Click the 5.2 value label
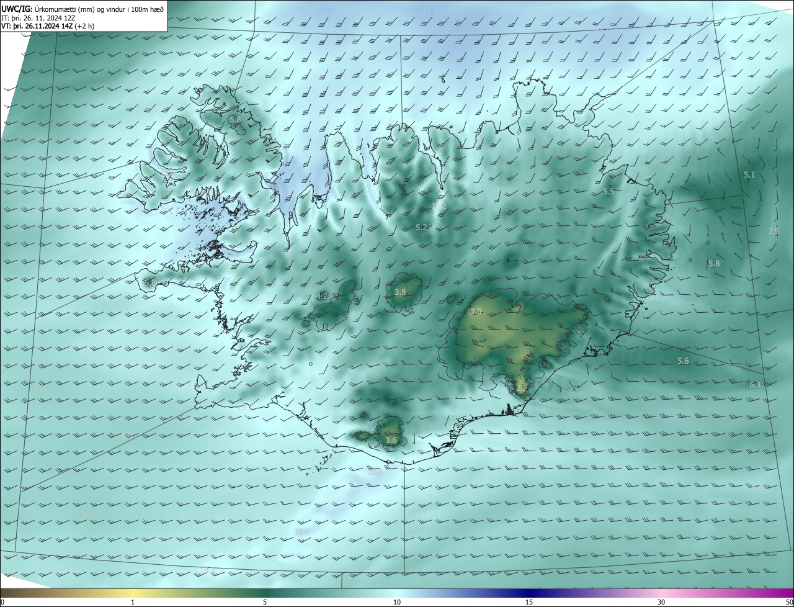 coord(421,228)
